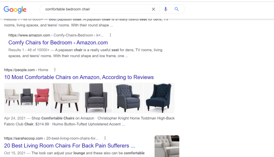View the thumbnail showing three chairs together
The width and height of the screenshot is (274, 157).
[27, 98]
